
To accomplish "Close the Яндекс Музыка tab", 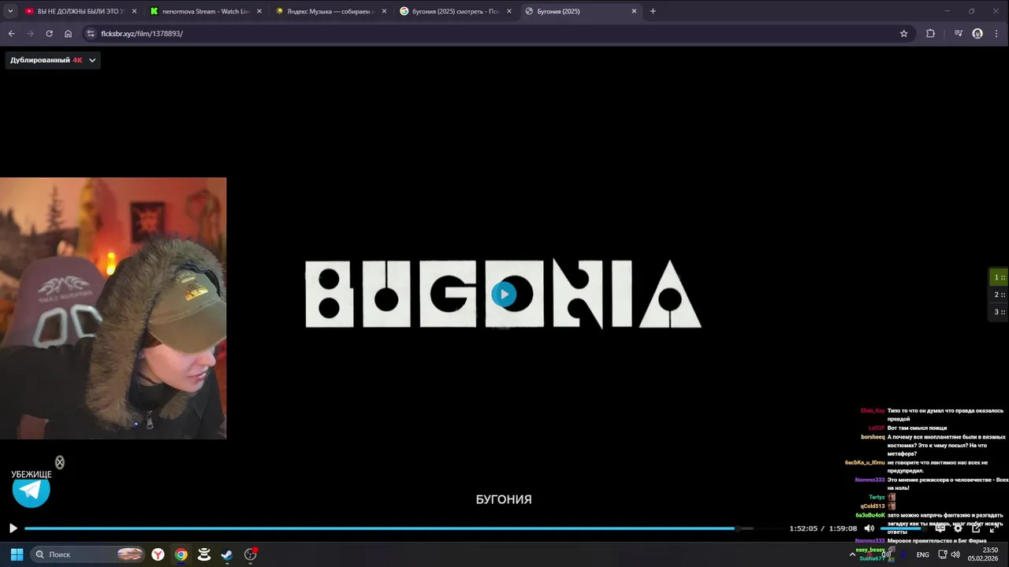I will pos(384,11).
